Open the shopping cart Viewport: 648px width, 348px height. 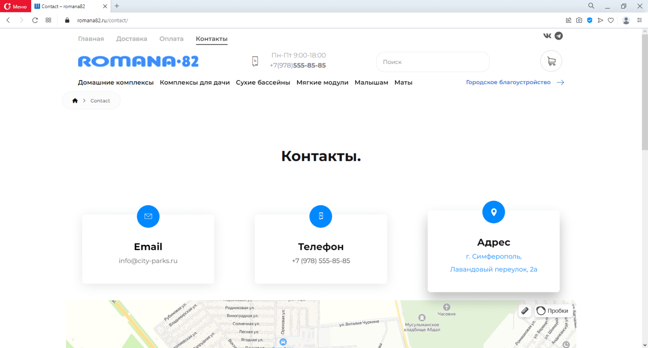(x=551, y=61)
